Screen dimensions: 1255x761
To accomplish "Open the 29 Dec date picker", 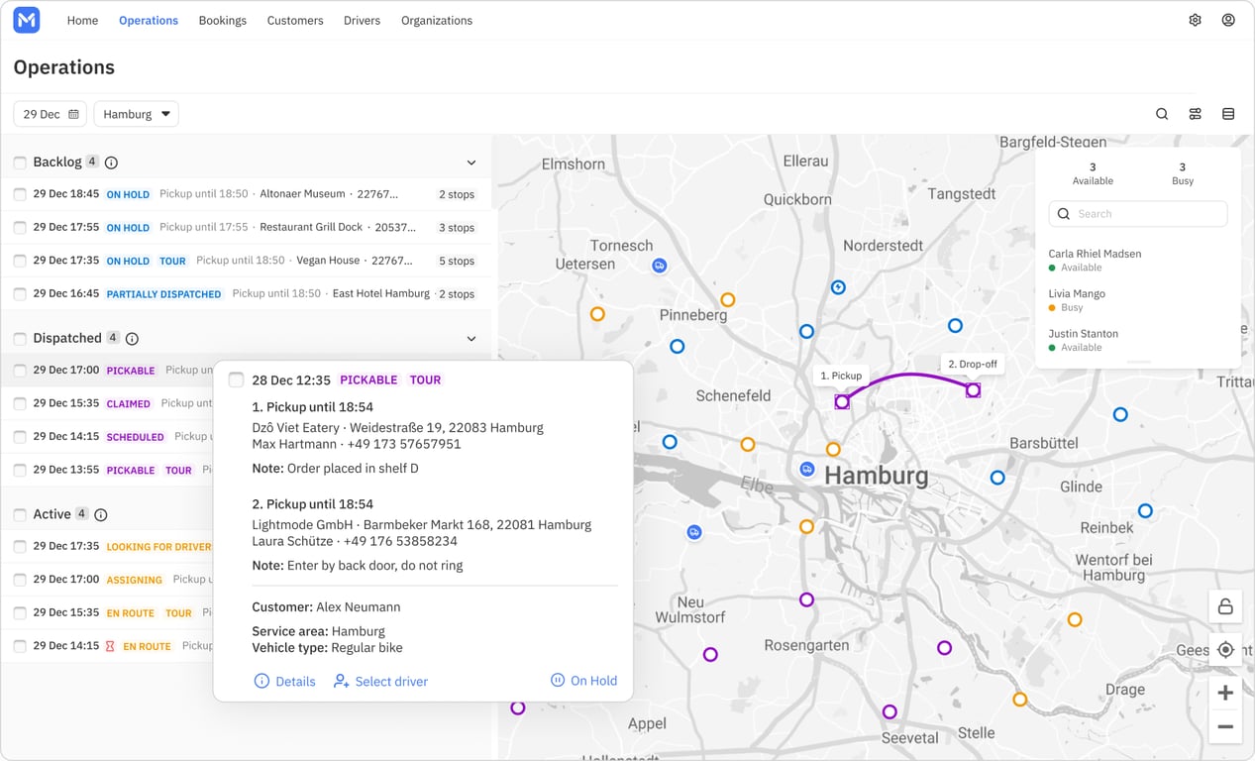I will tap(50, 114).
